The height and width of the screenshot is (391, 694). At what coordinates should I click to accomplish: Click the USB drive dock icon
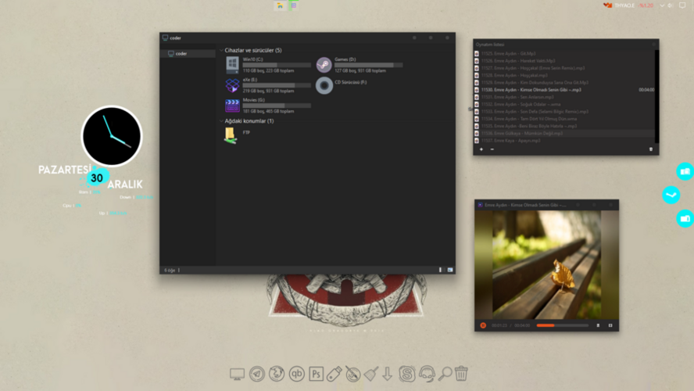point(334,374)
